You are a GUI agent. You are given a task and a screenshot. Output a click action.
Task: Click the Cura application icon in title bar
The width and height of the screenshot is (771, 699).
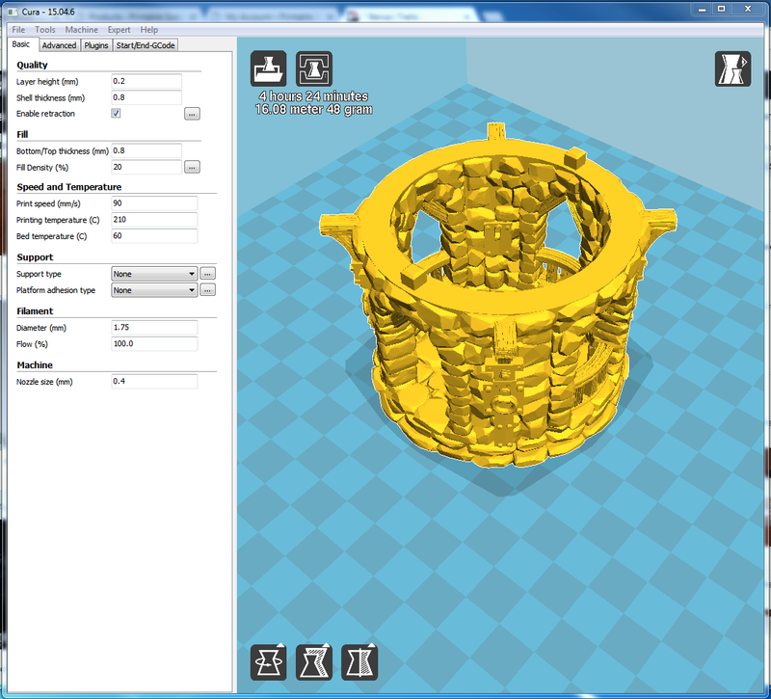(x=13, y=12)
